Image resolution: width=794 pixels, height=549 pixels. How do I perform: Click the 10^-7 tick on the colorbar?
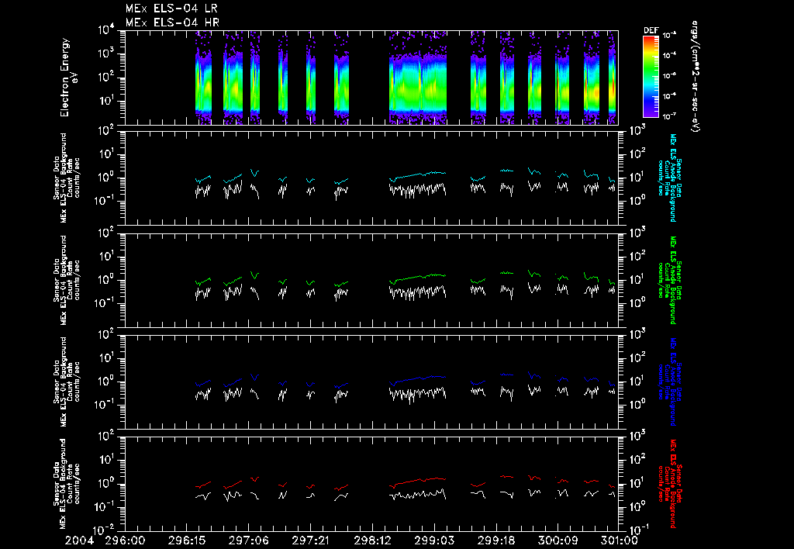pyautogui.click(x=669, y=116)
